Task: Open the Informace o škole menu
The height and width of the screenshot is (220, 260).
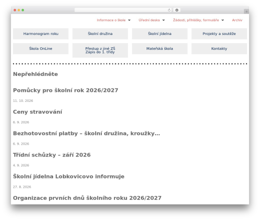Action: pos(111,20)
